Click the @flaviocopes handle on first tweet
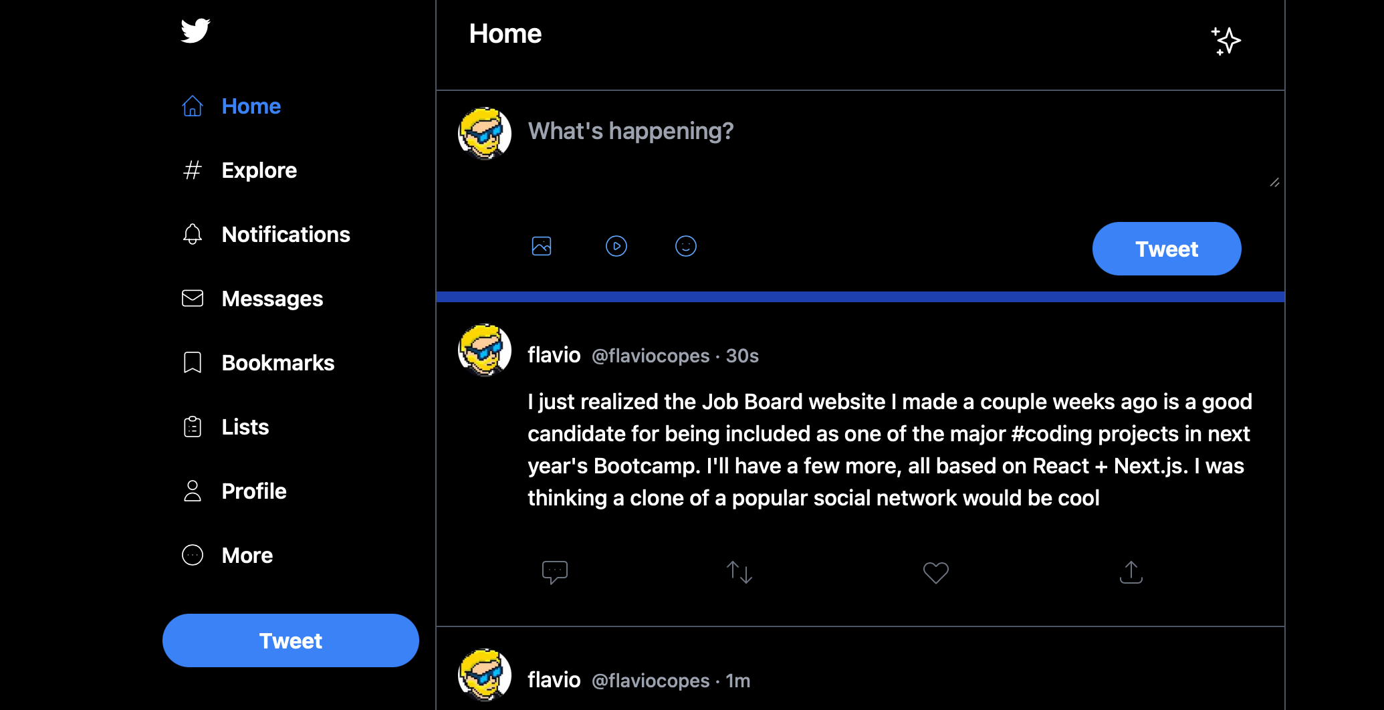The width and height of the screenshot is (1384, 710). tap(650, 356)
